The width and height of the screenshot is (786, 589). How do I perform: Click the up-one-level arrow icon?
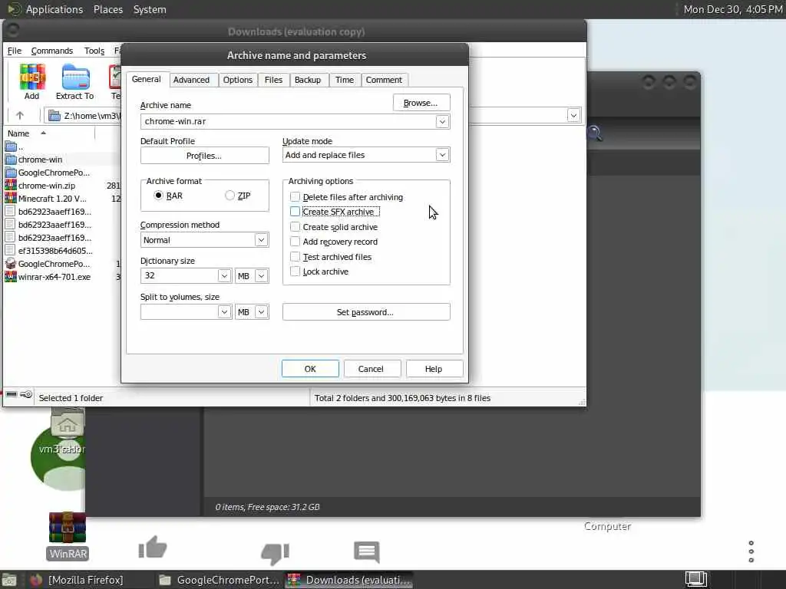pos(19,116)
